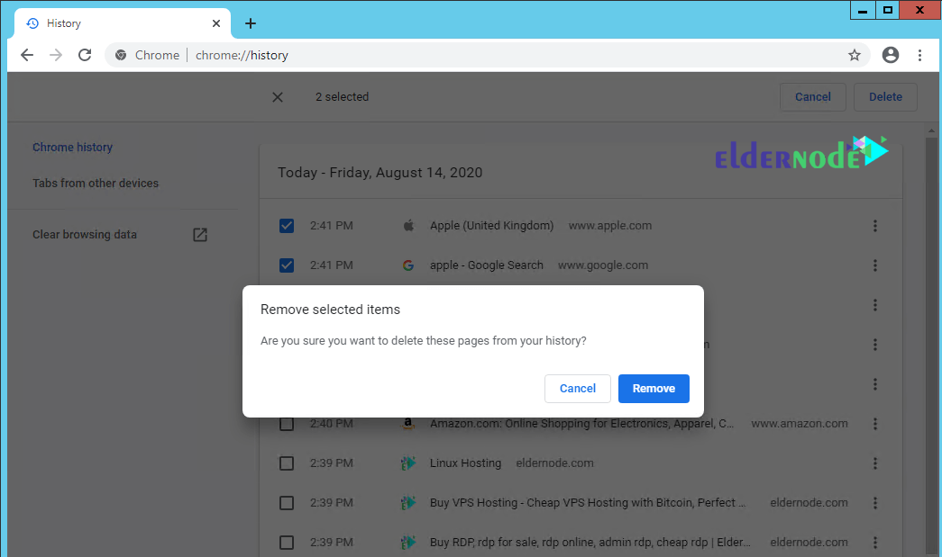Image resolution: width=942 pixels, height=557 pixels.
Task: Click the Google favicon on apple search row
Action: (x=408, y=265)
